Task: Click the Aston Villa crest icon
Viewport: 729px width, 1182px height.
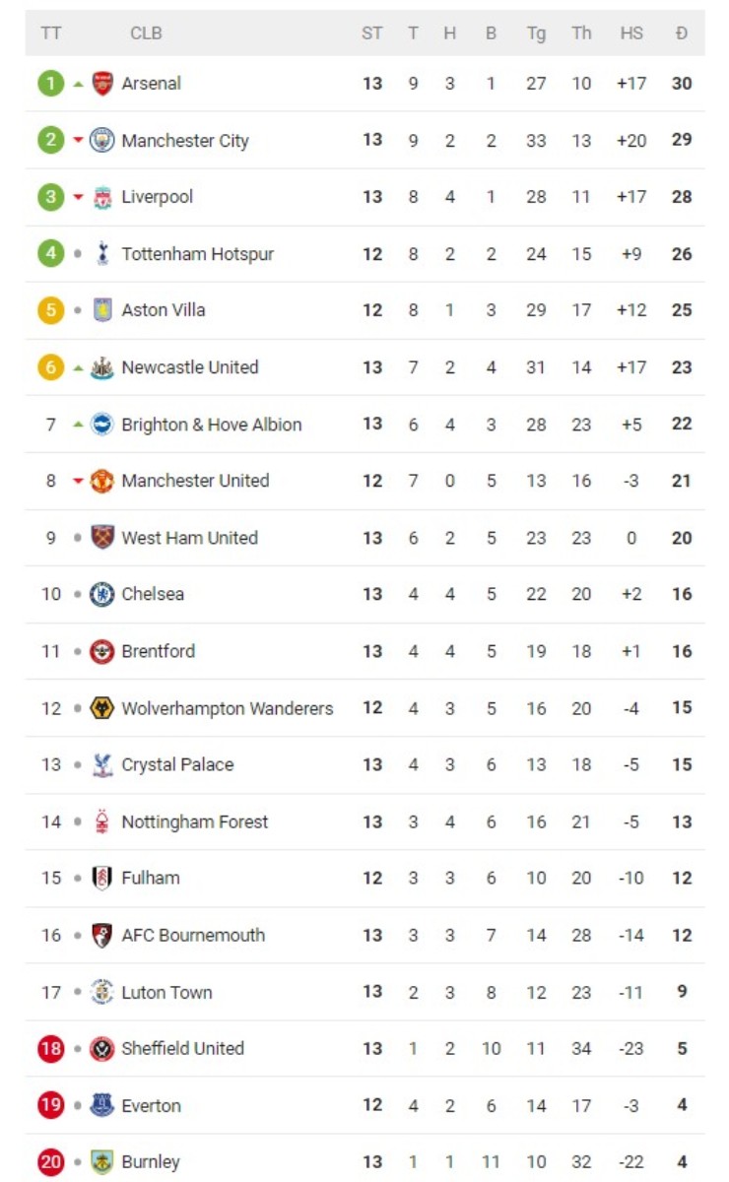Action: coord(102,310)
